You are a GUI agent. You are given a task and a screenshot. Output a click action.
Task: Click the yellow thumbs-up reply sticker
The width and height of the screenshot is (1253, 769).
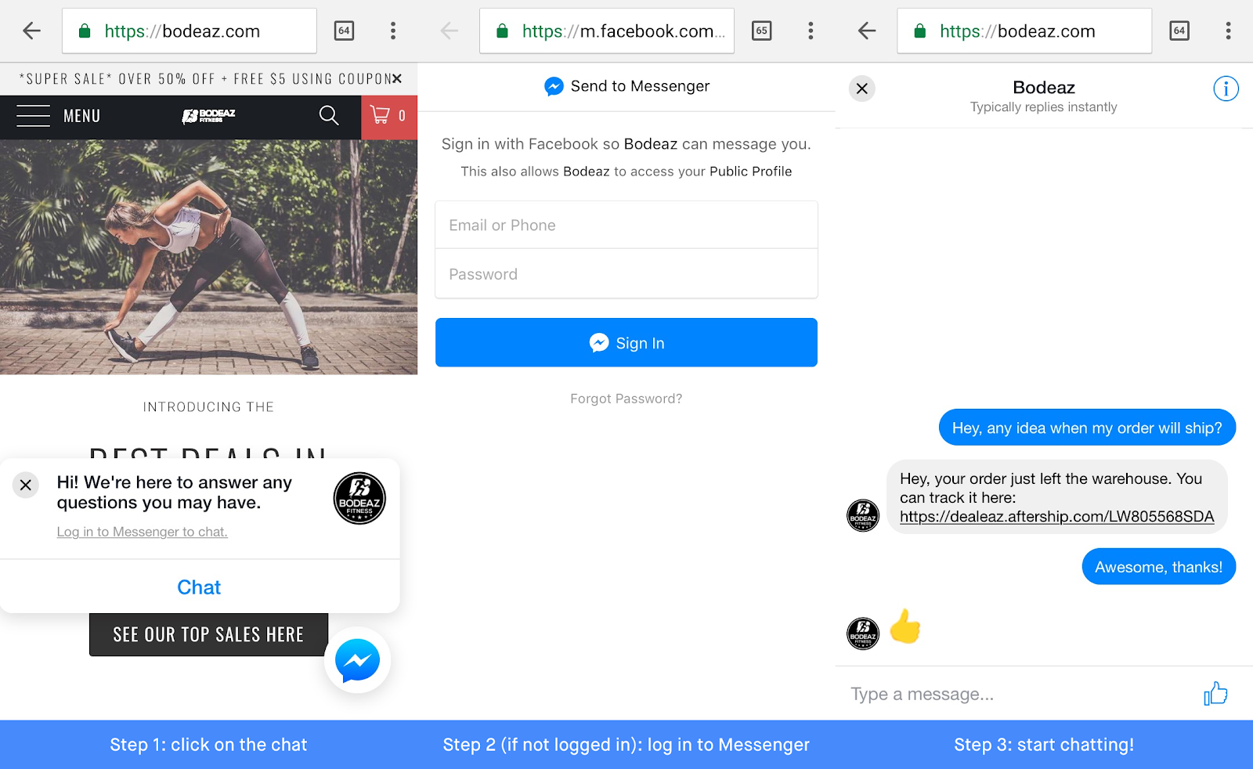pyautogui.click(x=905, y=626)
